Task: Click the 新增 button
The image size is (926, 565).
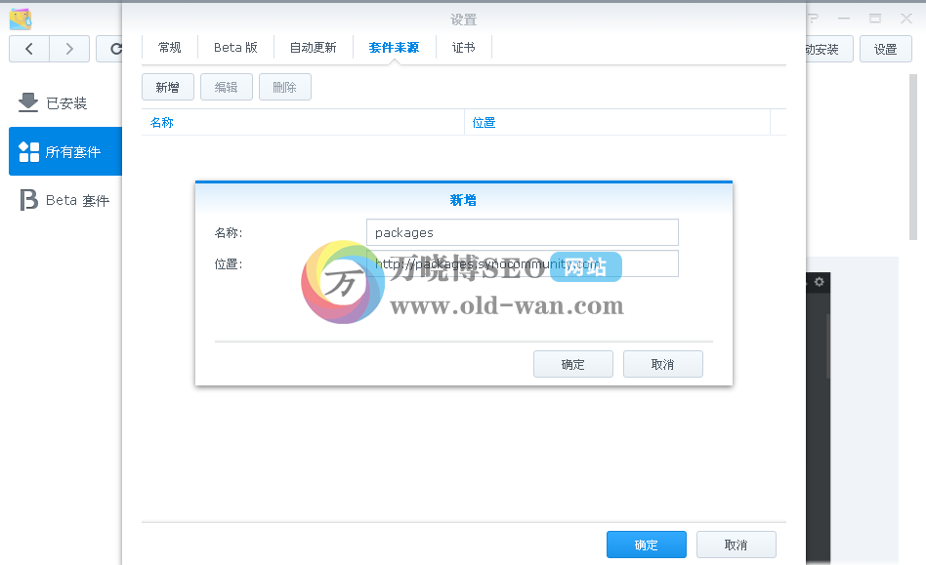Action: pyautogui.click(x=167, y=86)
